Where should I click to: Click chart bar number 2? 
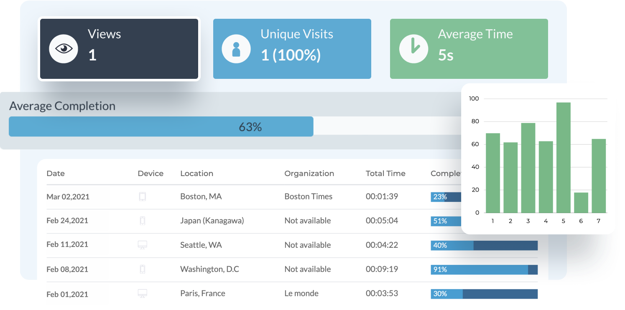pos(510,178)
